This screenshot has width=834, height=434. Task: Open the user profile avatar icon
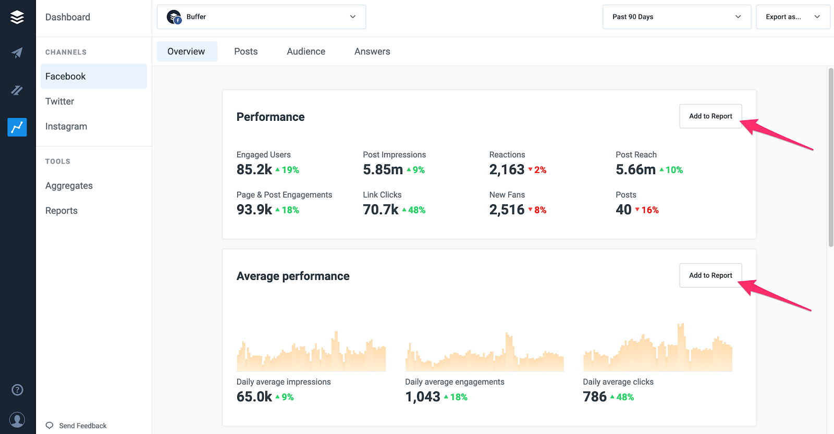pos(17,419)
